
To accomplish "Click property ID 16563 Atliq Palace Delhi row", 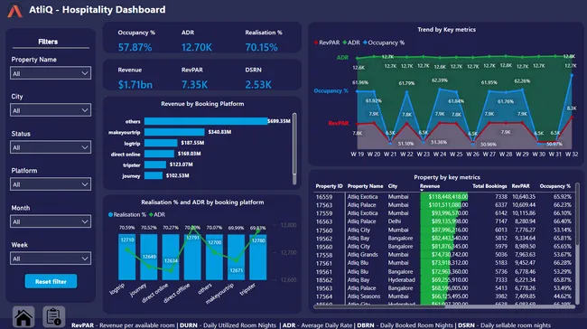I will 443,221.
